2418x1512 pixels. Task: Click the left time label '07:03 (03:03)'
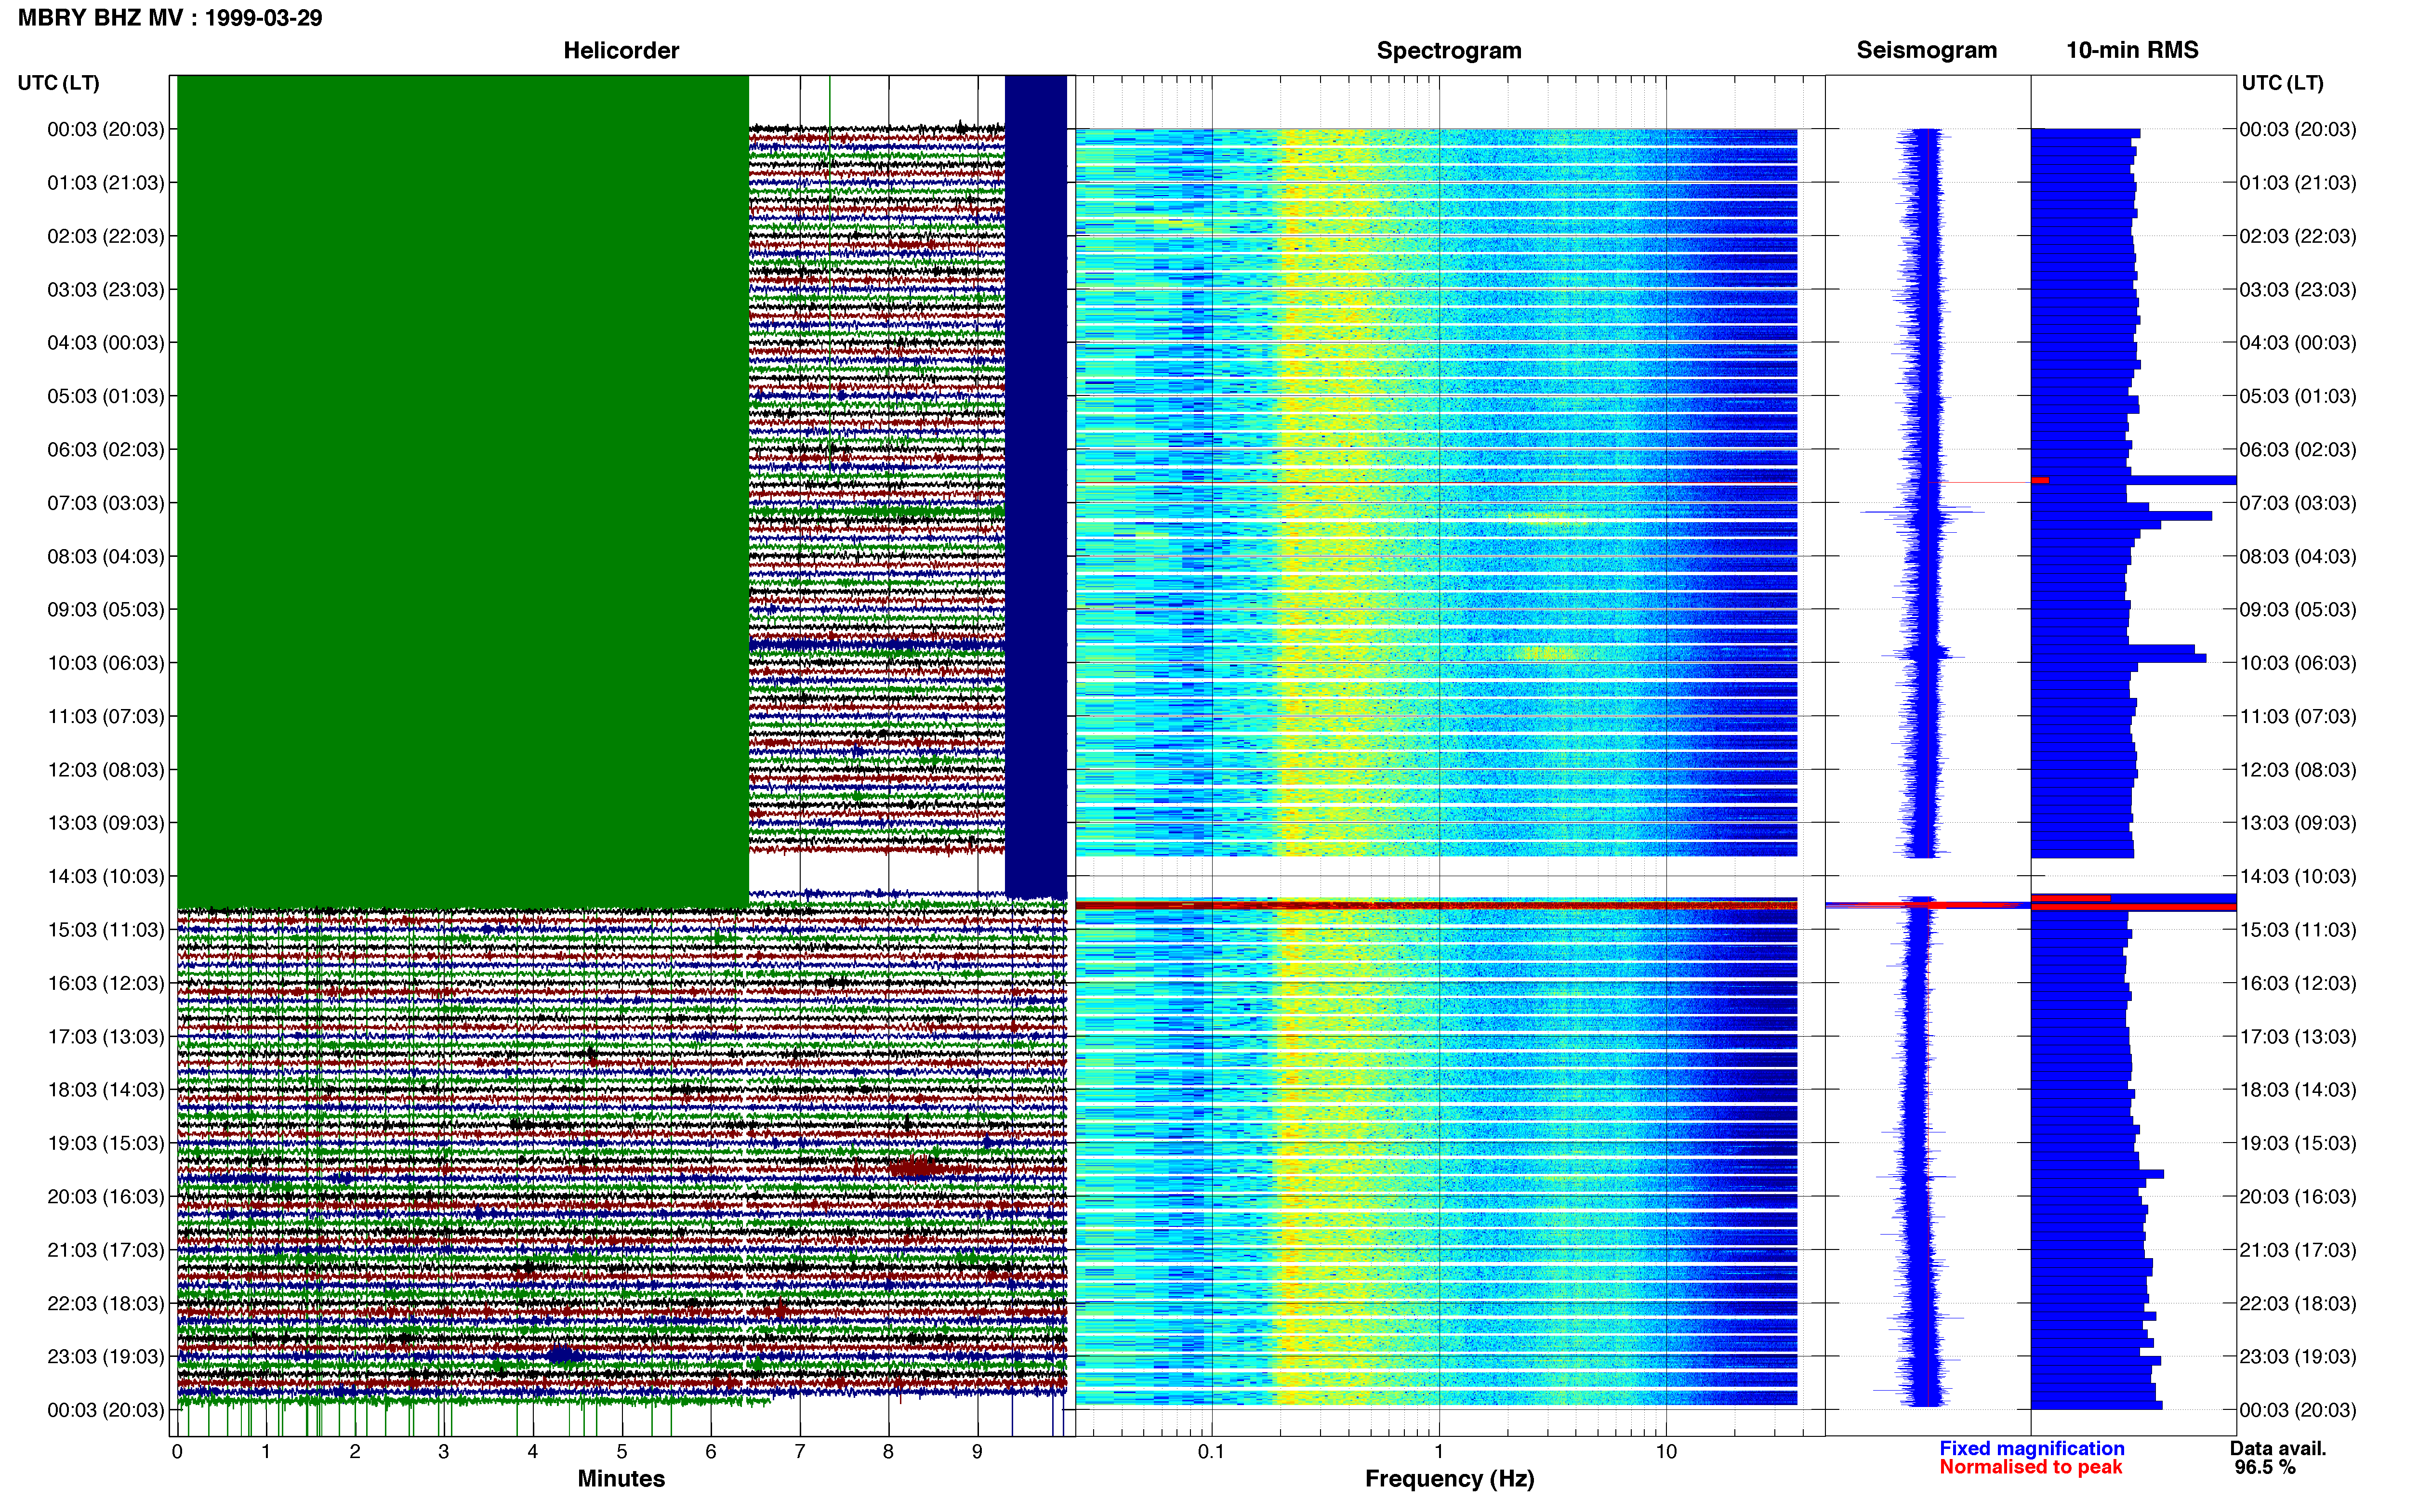tap(105, 503)
